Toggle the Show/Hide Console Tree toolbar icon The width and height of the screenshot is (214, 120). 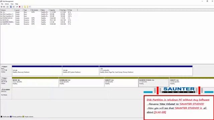coord(7,7)
